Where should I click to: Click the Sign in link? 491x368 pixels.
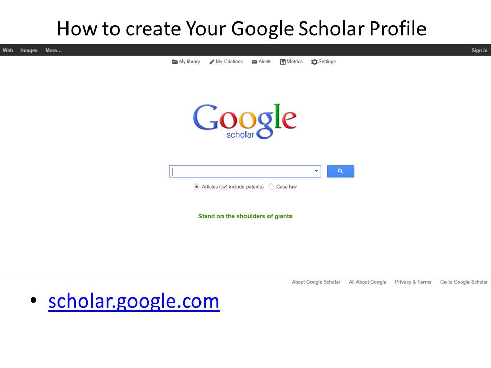tap(479, 50)
